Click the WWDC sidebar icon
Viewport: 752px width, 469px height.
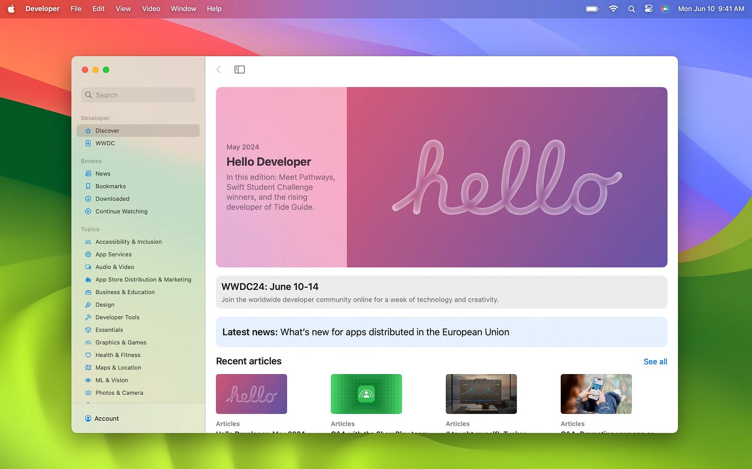click(88, 143)
